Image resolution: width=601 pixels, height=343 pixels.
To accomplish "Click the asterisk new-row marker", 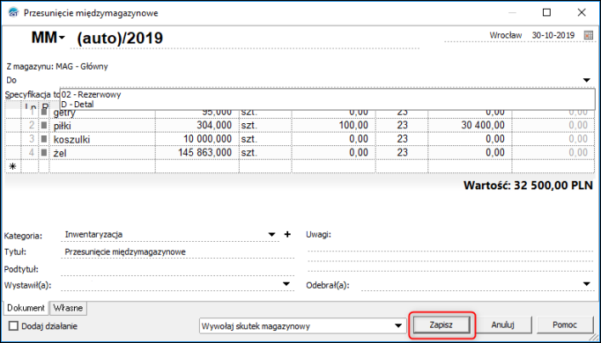I will click(13, 167).
